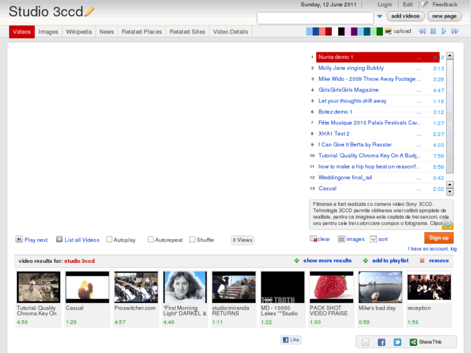Select the light blue color swatch
The width and height of the screenshot is (471, 353).
tap(310, 31)
